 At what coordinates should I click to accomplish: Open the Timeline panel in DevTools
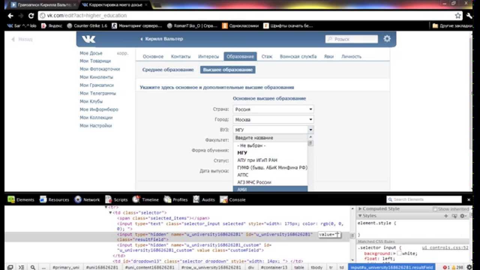point(145,199)
